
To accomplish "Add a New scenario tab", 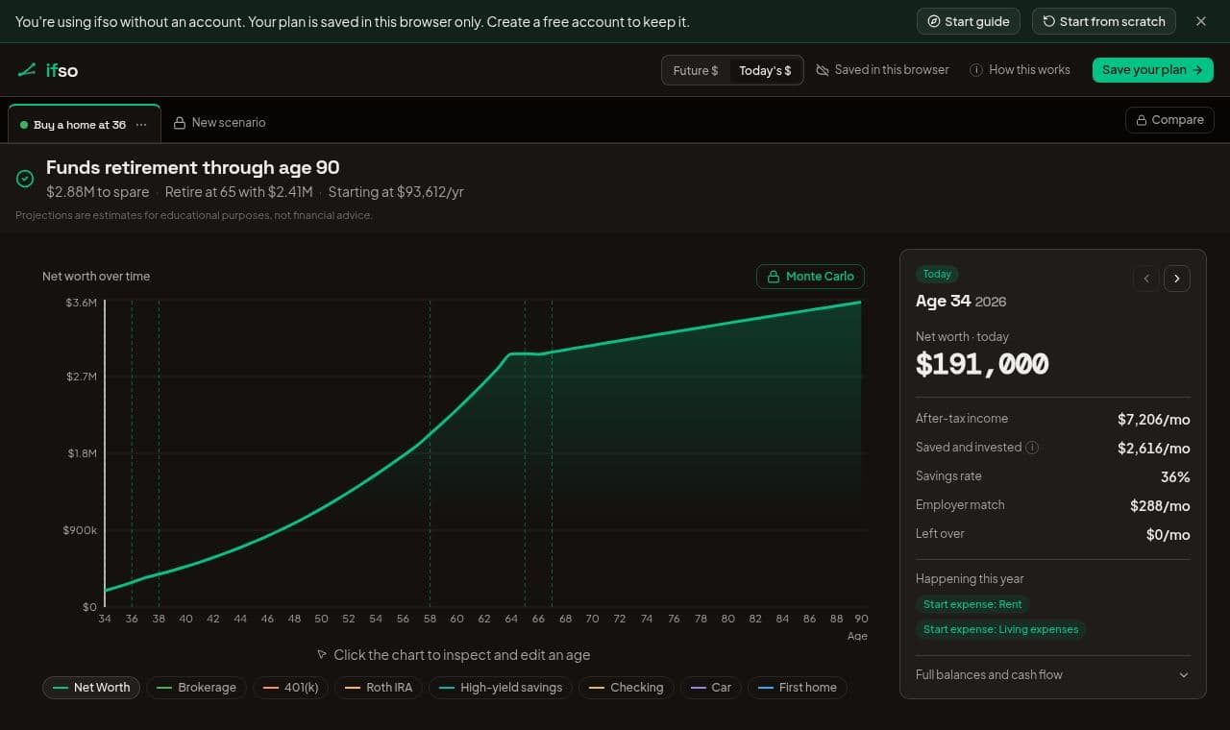I will coord(219,123).
